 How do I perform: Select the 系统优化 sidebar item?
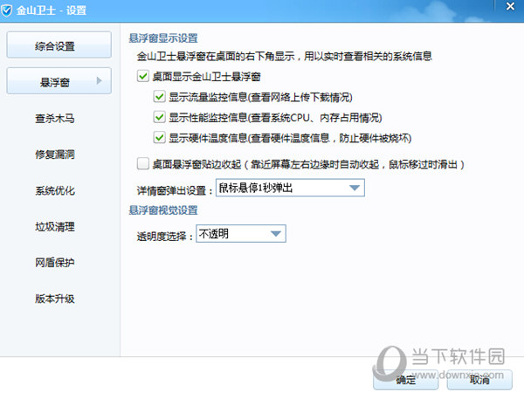54,190
